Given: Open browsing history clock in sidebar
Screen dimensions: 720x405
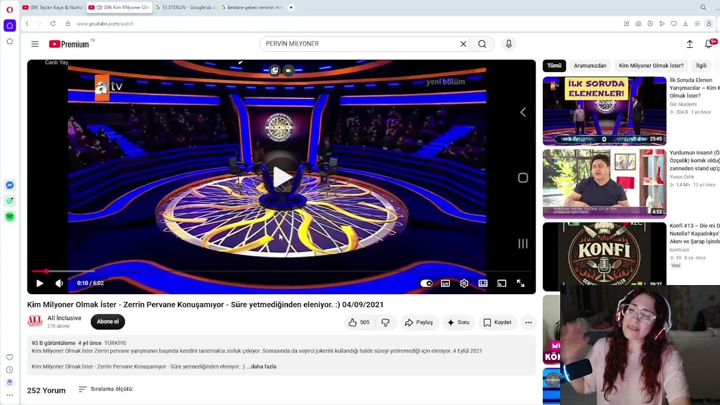Looking at the screenshot, I should (10, 370).
